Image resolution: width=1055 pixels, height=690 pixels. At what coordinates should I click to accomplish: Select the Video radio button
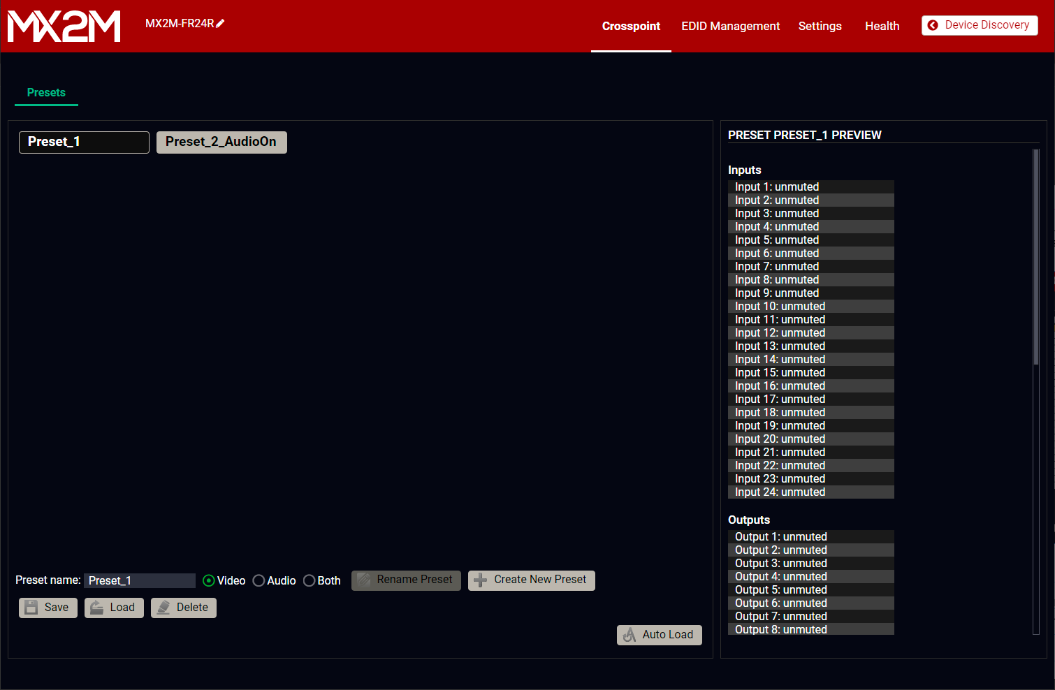coord(208,581)
